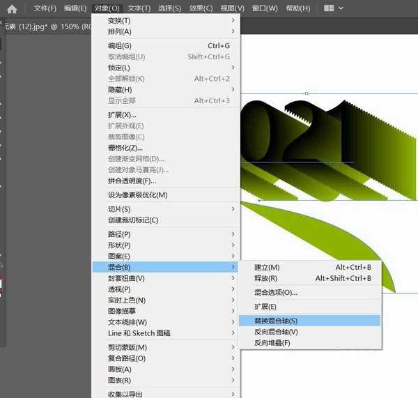Screen dimensions: 418x398
Task: Click the arrange documents layout icon
Action: (328, 8)
